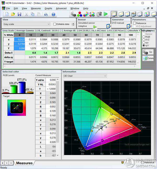Open the Gray scale view dropdown
The image size is (157, 169).
[x=48, y=24]
